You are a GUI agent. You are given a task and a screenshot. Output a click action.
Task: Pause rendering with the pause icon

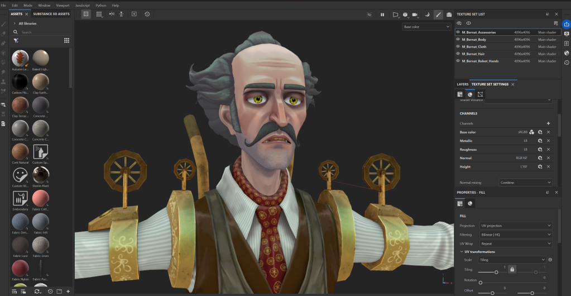[382, 15]
